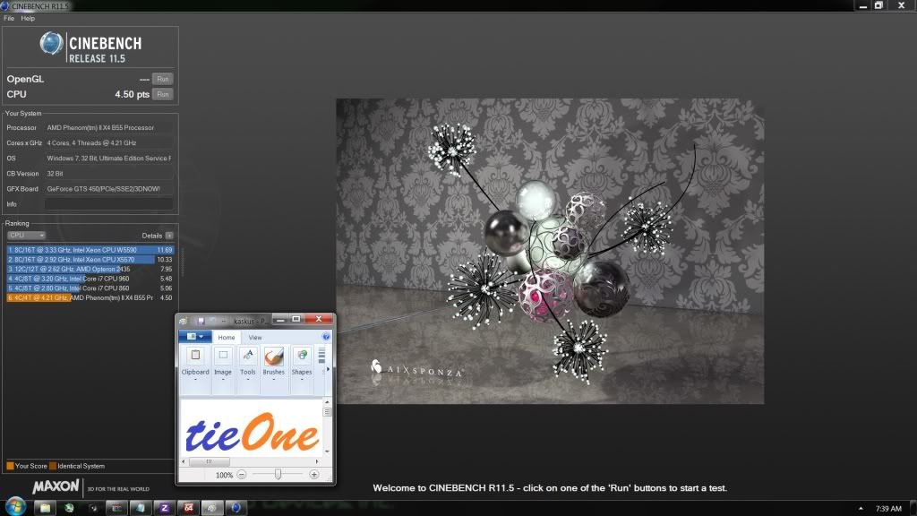This screenshot has height=516, width=917.
Task: Open the Help menu in Cinebench
Action: tap(28, 18)
